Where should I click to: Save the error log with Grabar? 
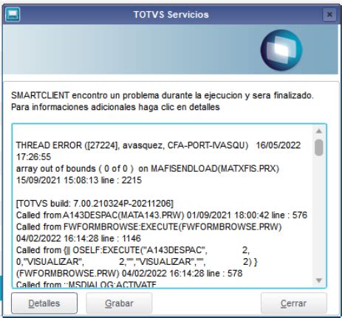click(119, 303)
